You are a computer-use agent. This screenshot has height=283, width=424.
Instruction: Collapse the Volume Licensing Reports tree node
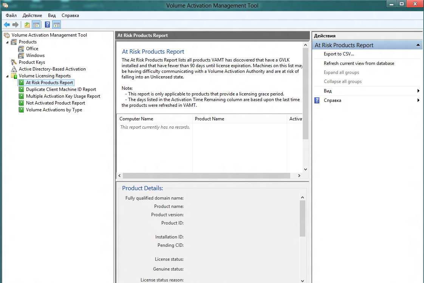7,76
